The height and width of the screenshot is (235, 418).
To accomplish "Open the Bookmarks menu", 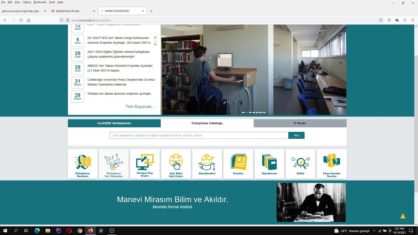I will tap(40, 2).
